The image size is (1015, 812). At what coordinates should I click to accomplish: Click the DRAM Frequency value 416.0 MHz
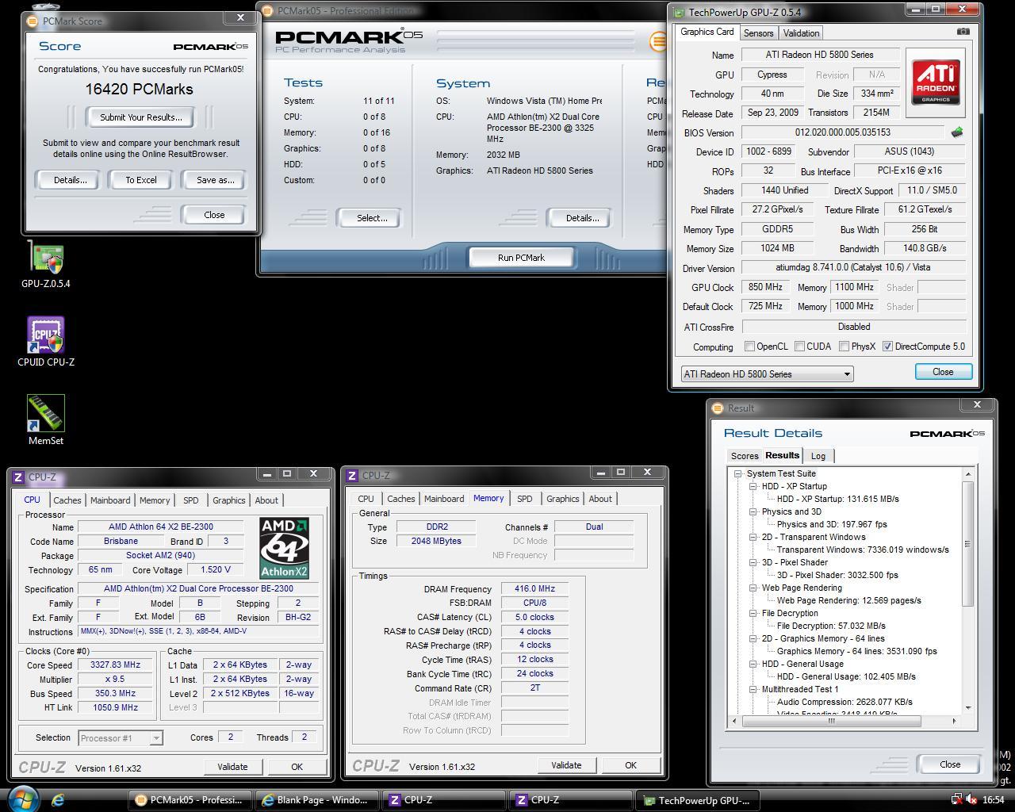534,588
